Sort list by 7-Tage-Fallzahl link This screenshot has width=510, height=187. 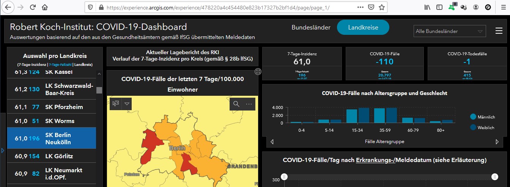(x=60, y=65)
